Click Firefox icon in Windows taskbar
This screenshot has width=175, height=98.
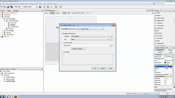coord(16,97)
